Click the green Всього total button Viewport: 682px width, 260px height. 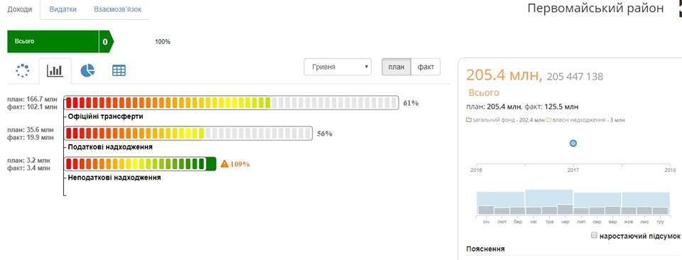point(53,42)
